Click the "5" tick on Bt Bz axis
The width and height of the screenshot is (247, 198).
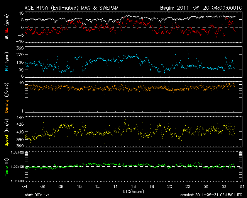[x=22, y=20]
